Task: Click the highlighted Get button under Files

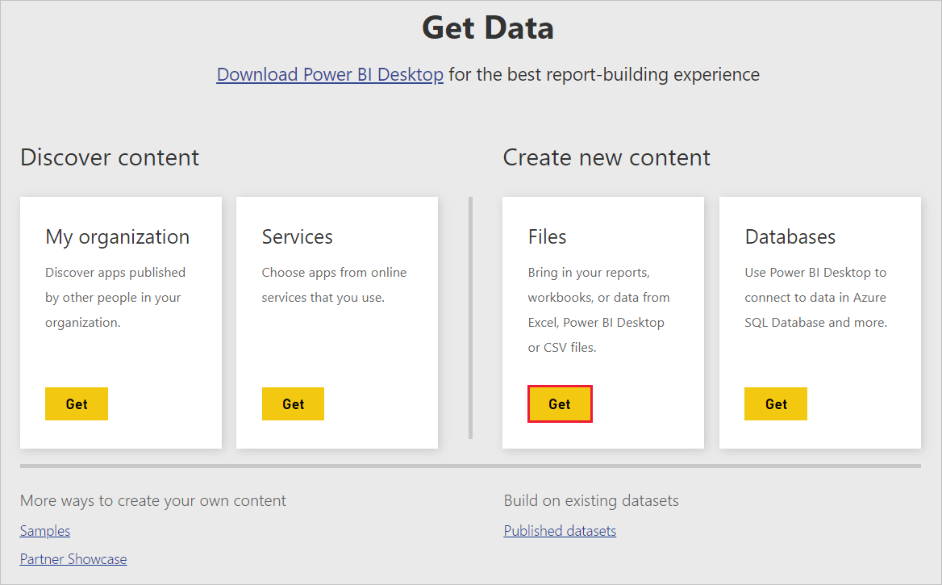Action: [x=560, y=404]
